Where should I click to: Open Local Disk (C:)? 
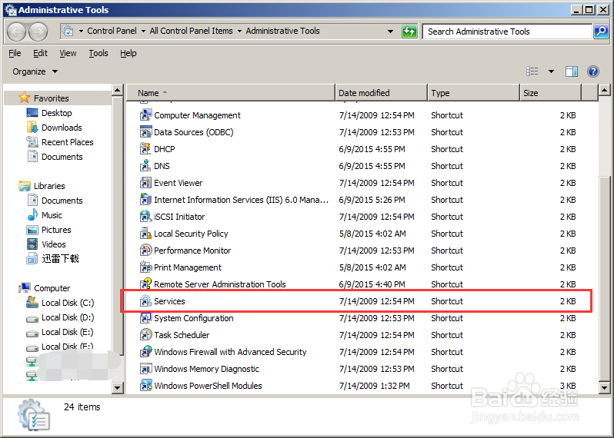68,303
